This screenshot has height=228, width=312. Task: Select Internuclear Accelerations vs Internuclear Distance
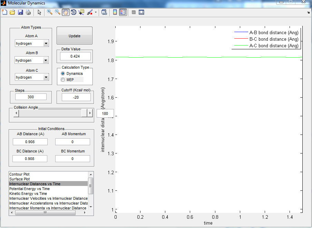48,203
